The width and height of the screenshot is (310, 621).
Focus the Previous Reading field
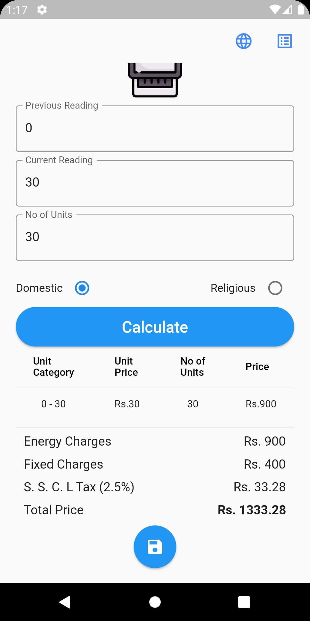pos(155,129)
